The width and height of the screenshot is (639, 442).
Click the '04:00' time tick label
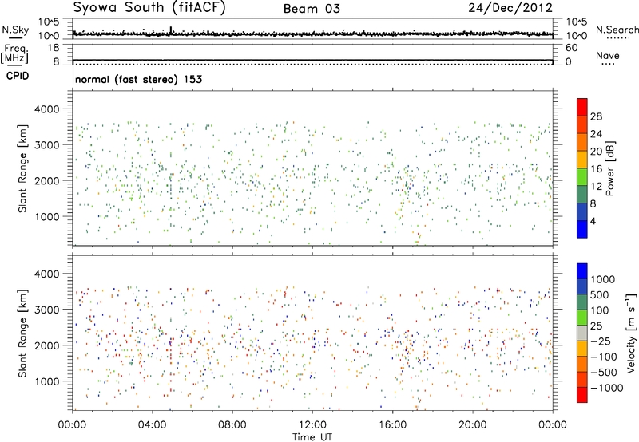tap(153, 425)
